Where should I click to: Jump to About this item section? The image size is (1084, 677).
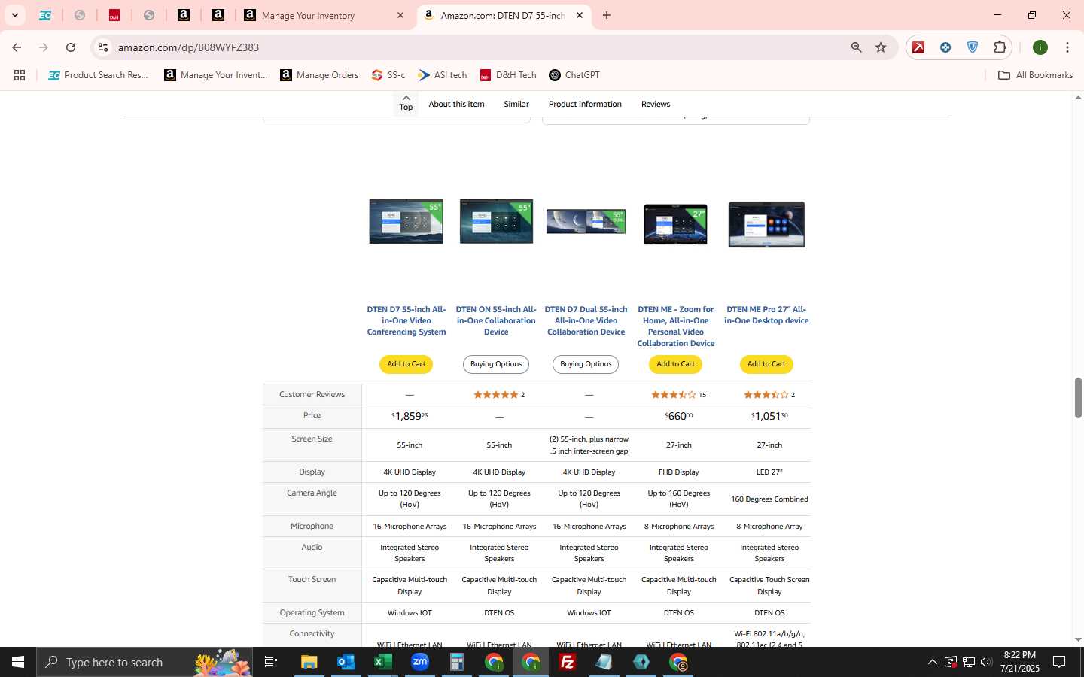pos(456,105)
